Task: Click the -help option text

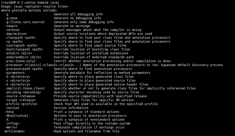Action: [9, 112]
